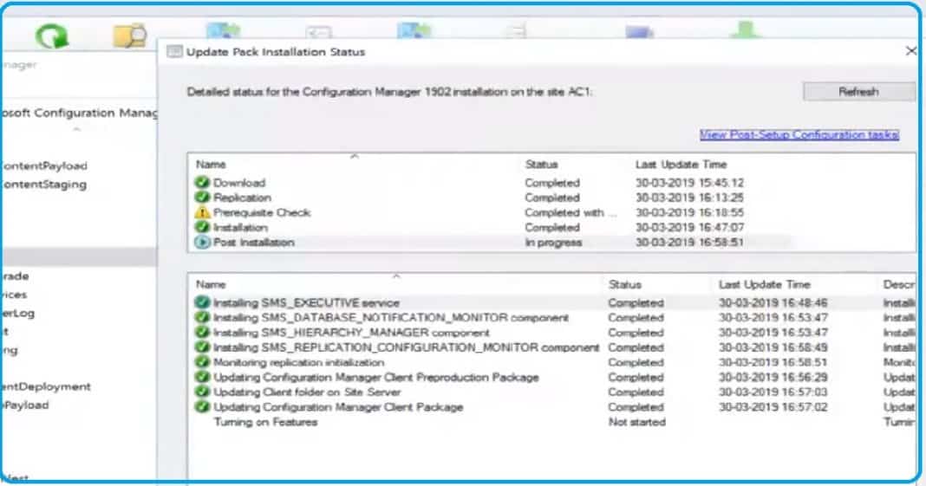Select Installing SMS_HIERARCHY_MANAGER component row
The width and height of the screenshot is (926, 486).
point(553,333)
